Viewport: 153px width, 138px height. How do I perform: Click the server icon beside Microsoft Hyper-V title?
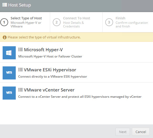click(x=20, y=50)
